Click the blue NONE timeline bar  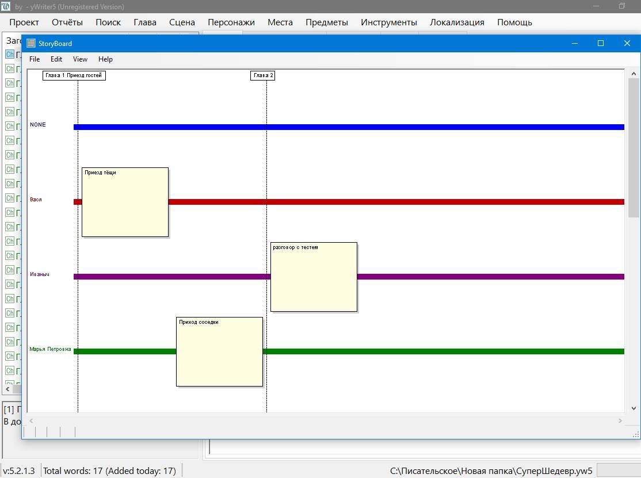345,127
